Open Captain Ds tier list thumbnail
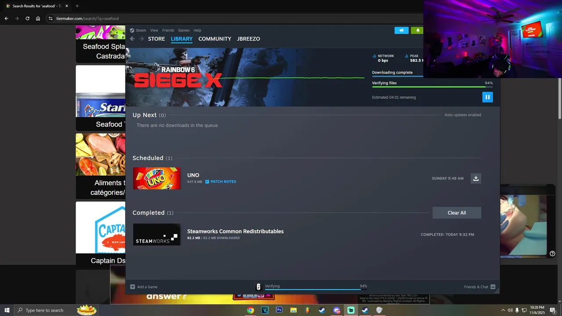The image size is (562, 316). [101, 227]
